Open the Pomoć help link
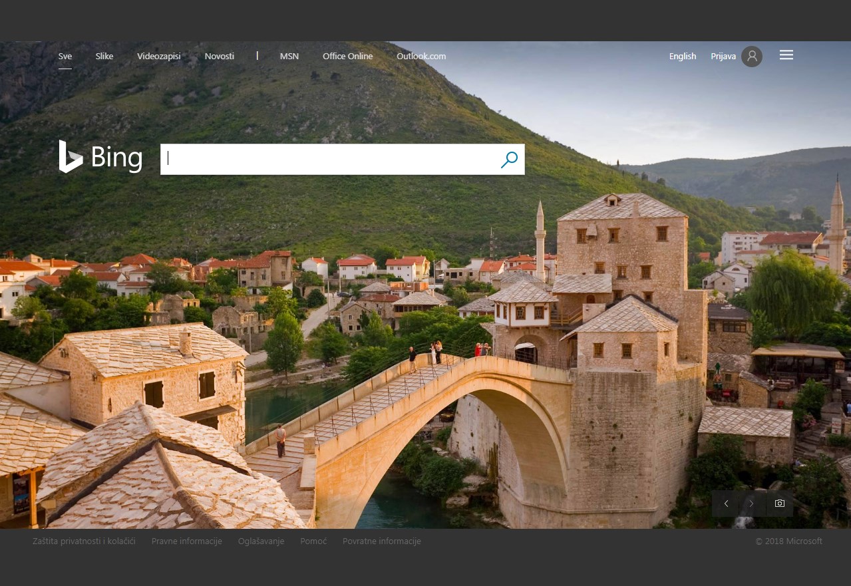This screenshot has width=851, height=586. pos(313,541)
